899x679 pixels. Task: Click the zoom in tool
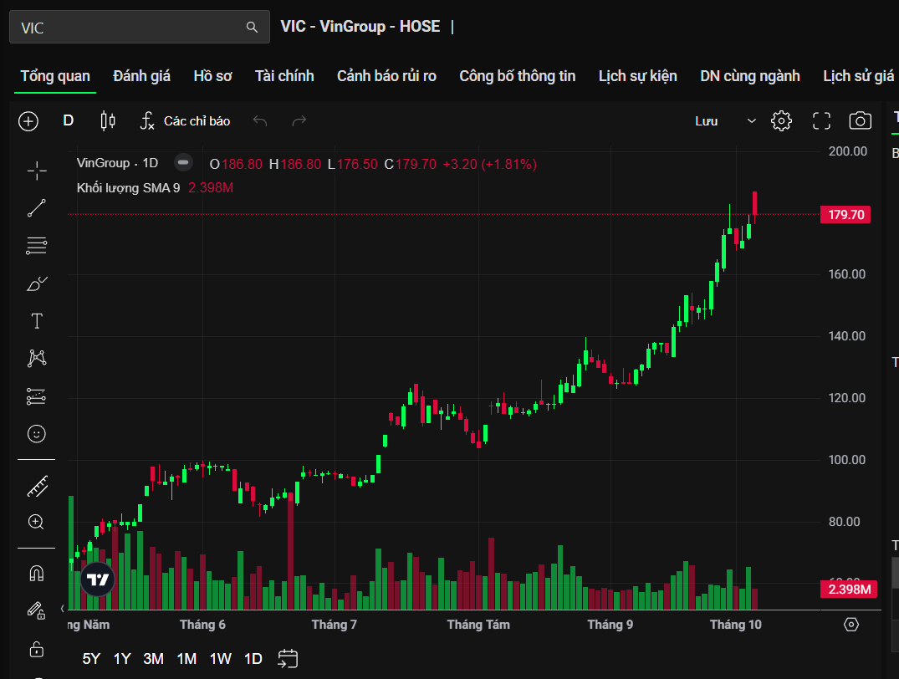click(x=37, y=523)
